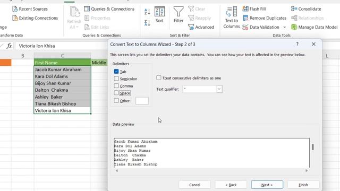Go Back in the wizard
Screen dimensions: 340x191
coord(231,185)
